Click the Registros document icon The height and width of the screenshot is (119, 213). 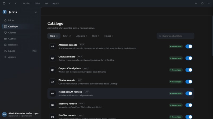(5, 45)
